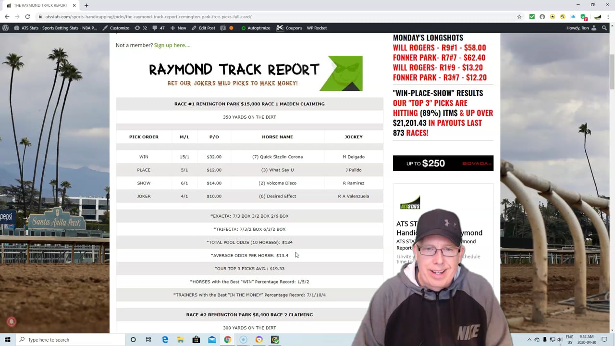
Task: Reload the current page
Action: click(27, 16)
